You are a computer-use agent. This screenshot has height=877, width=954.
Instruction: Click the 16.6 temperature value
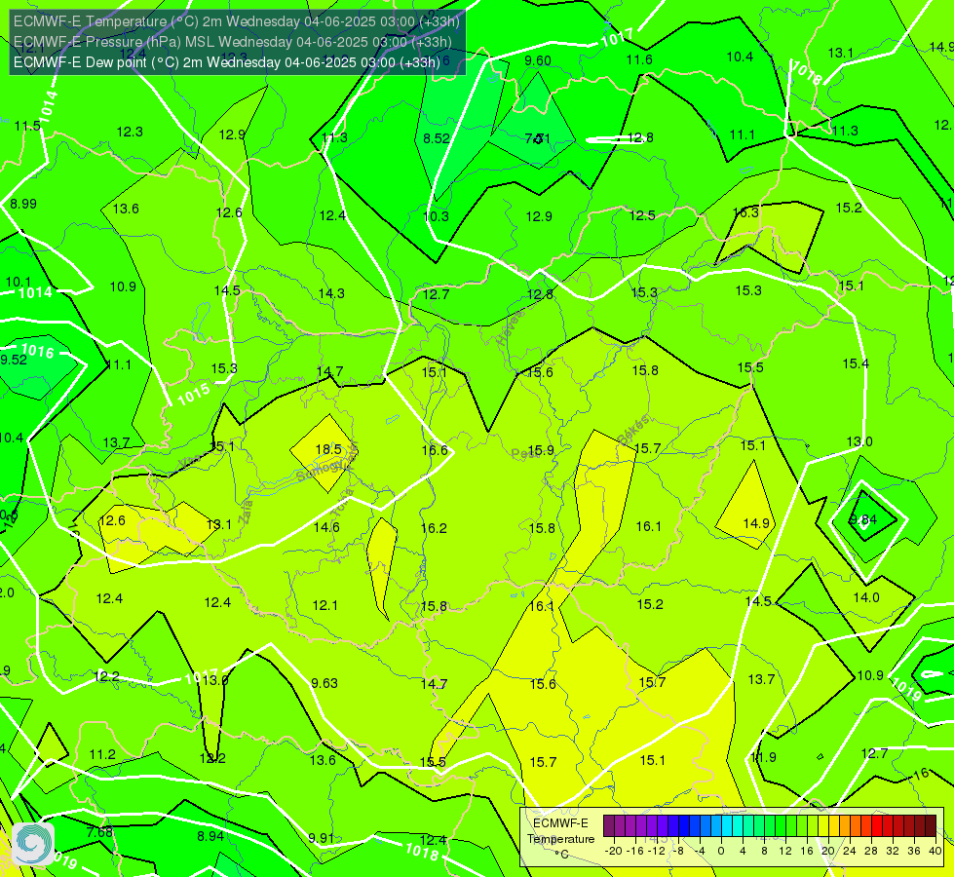435,450
